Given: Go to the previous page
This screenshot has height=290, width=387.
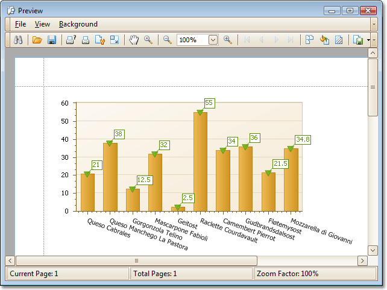Looking at the screenshot, I should 261,40.
